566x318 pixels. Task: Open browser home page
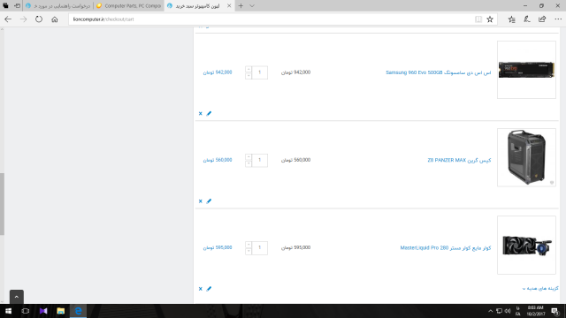[55, 19]
